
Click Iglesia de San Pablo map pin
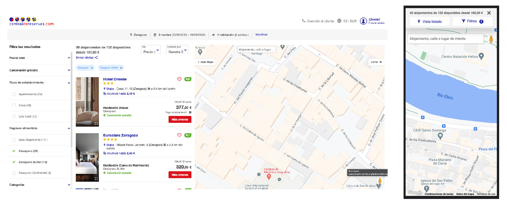[427, 189]
